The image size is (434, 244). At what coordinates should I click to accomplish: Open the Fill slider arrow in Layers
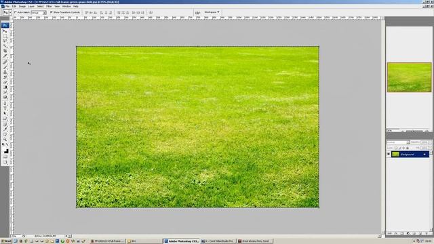[430, 148]
